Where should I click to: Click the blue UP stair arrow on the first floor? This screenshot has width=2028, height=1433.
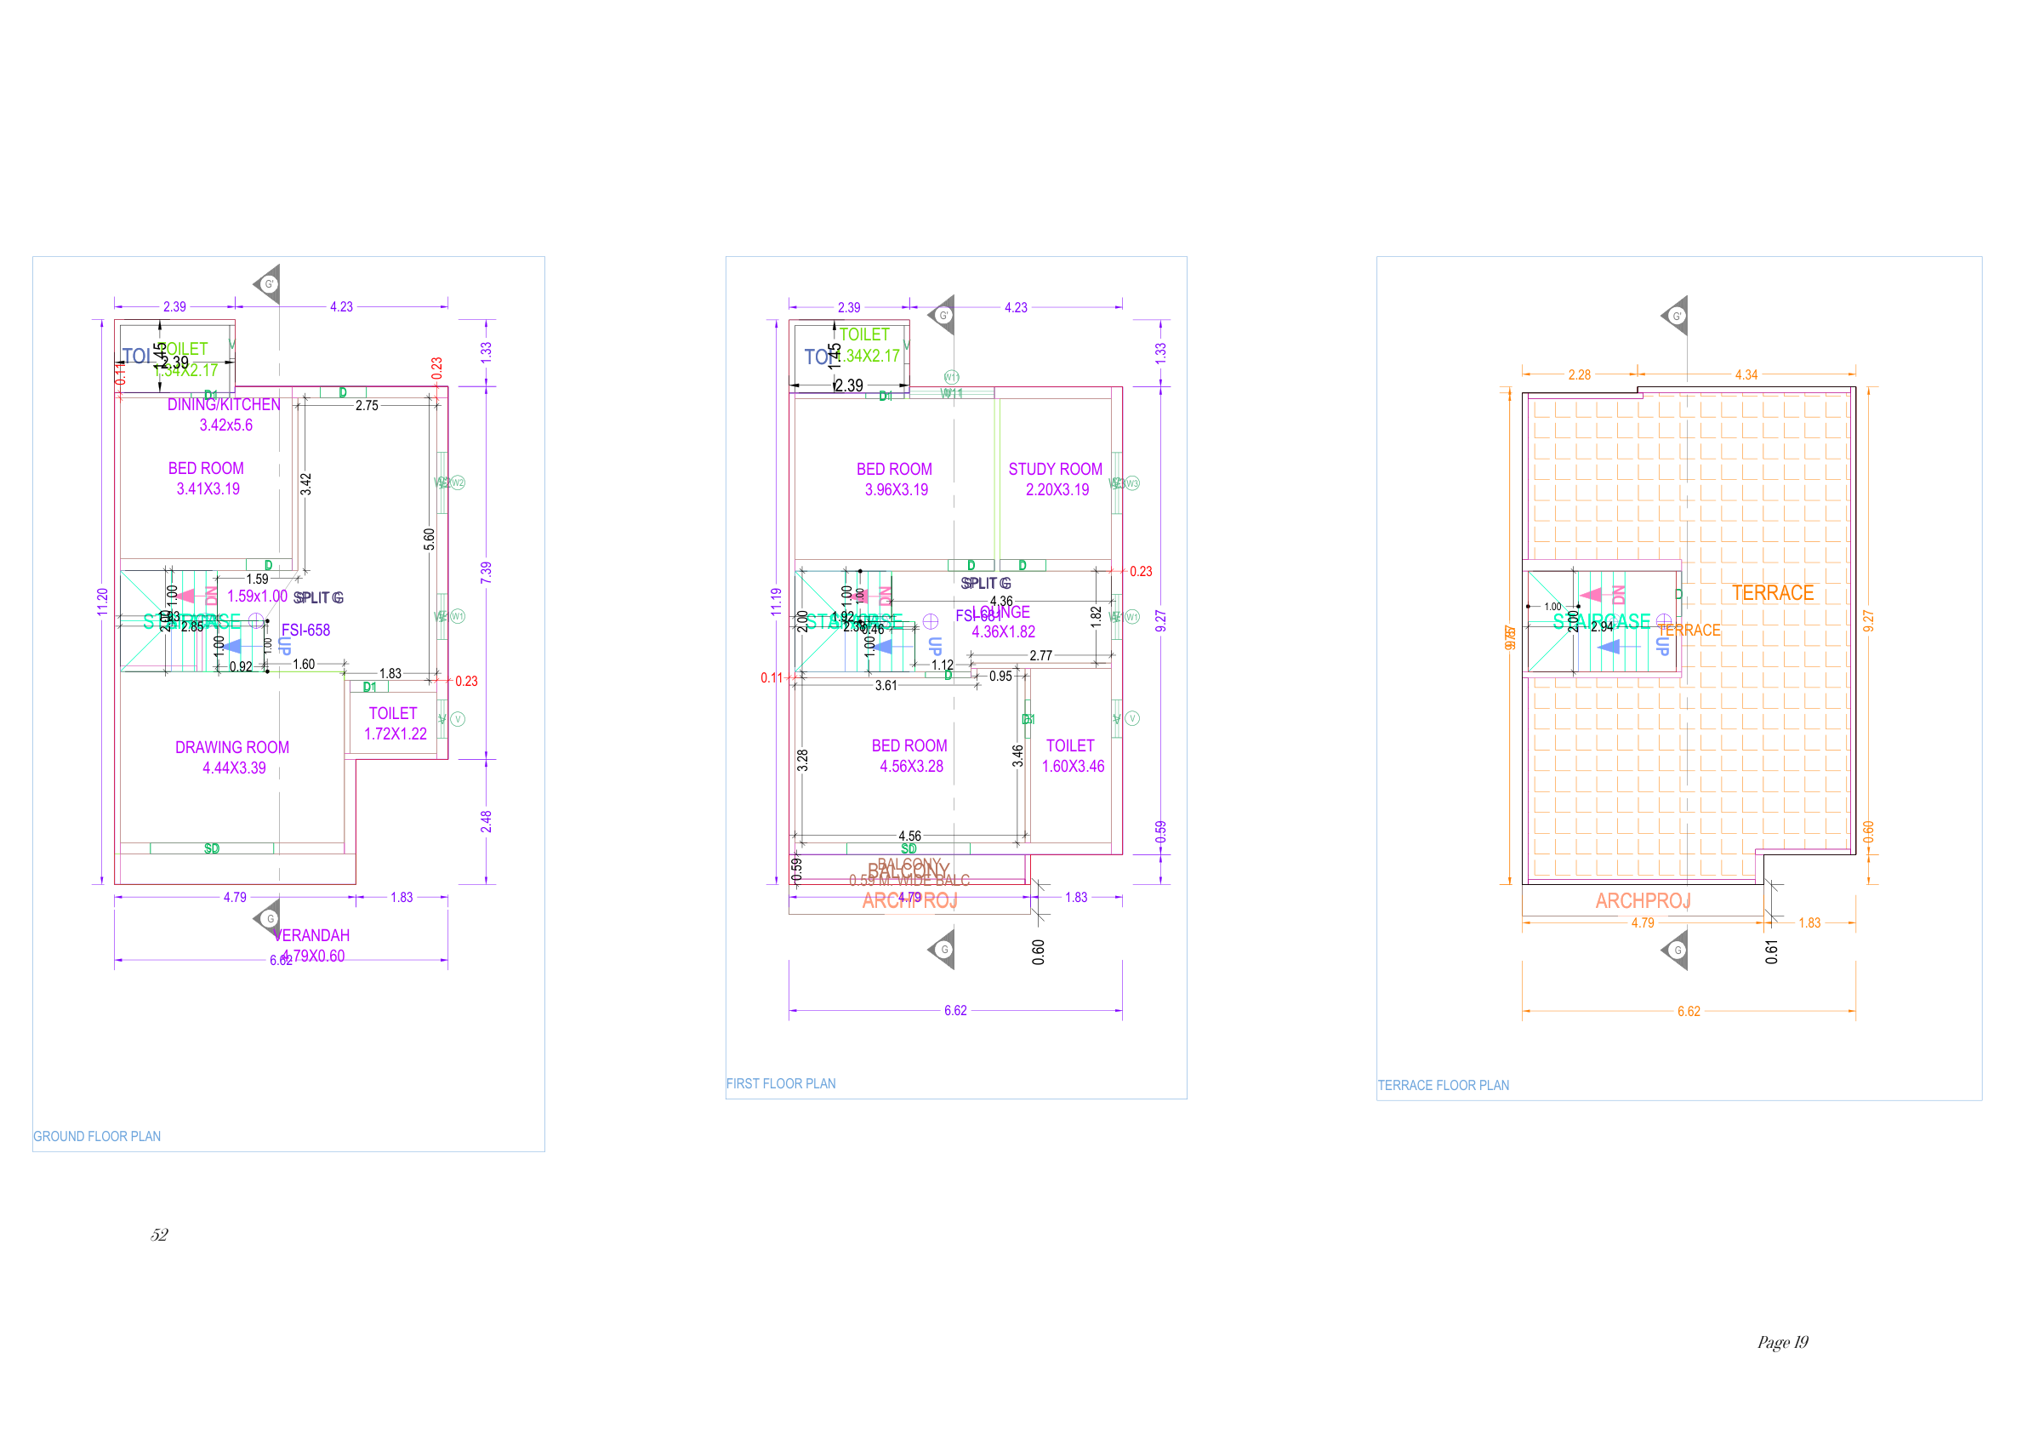[x=882, y=646]
